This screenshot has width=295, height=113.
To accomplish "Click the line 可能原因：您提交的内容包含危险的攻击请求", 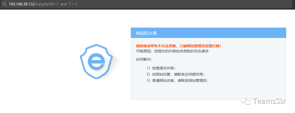I will click(x=172, y=51).
